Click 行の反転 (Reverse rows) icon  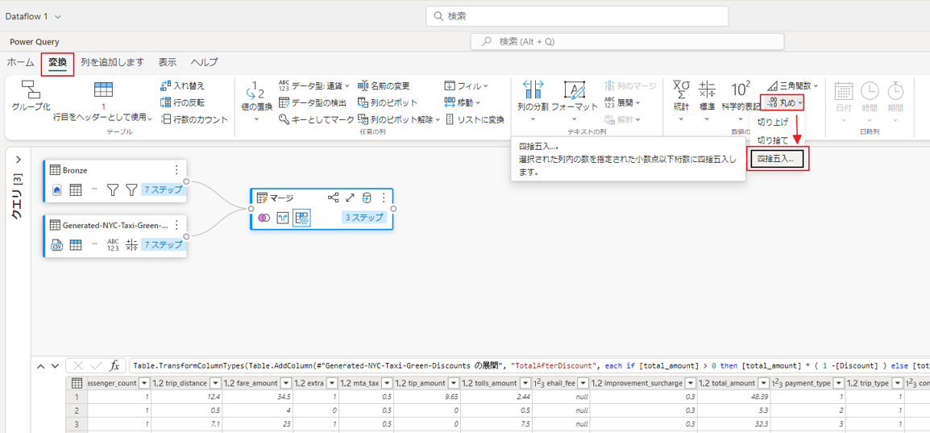pos(166,102)
